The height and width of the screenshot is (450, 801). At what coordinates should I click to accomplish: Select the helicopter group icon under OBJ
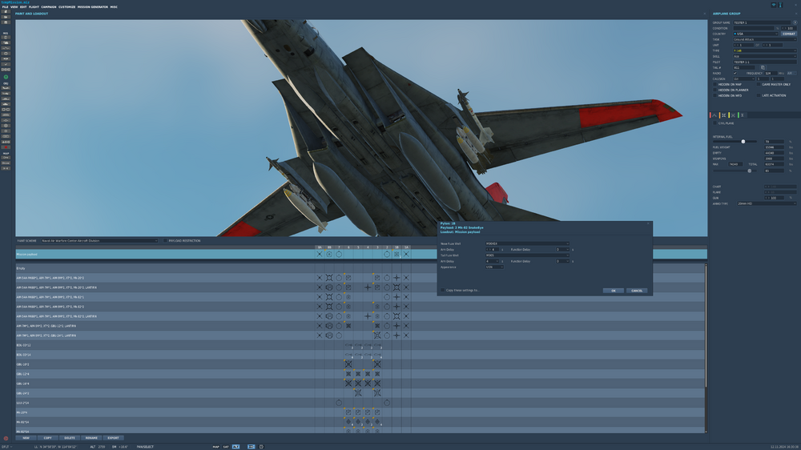(x=6, y=94)
